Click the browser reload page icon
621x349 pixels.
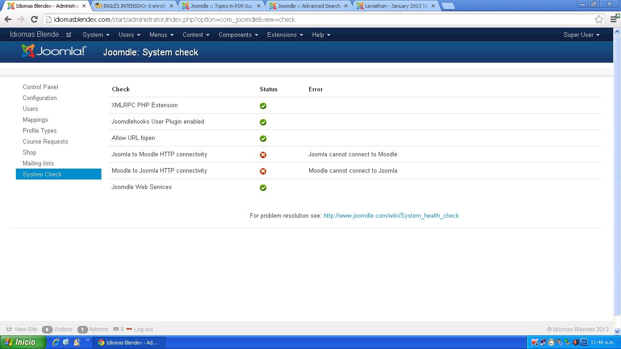coord(34,20)
